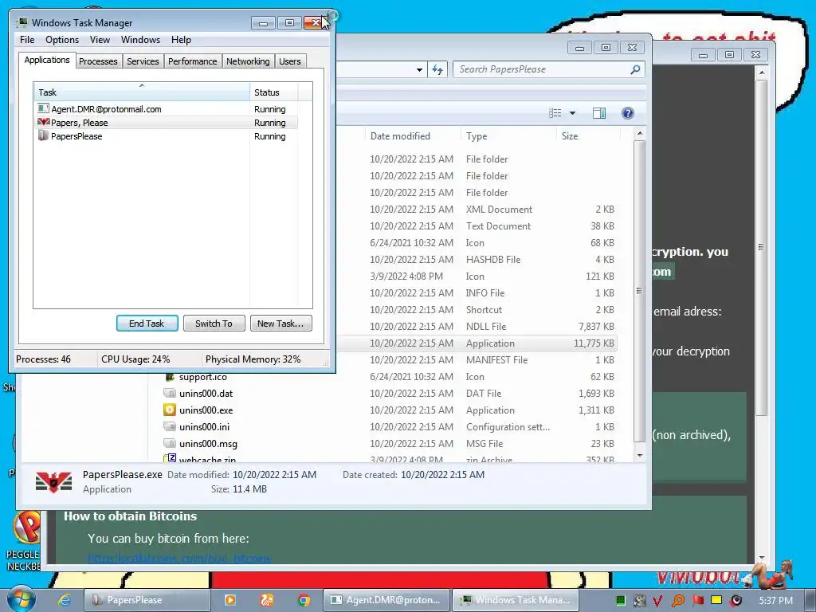Expand the view options dropdown arrow
The image size is (816, 612).
[x=572, y=113]
